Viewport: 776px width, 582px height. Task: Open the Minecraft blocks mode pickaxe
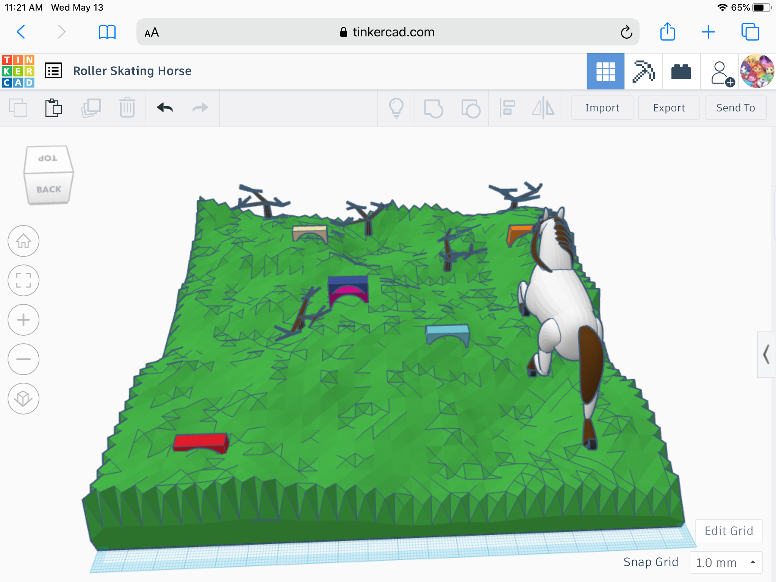[x=643, y=71]
